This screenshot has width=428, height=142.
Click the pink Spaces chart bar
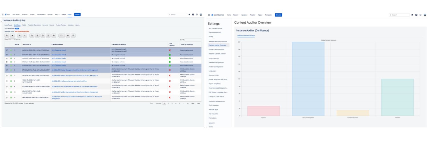(x=264, y=111)
